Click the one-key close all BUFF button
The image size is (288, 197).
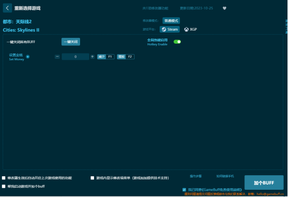(71, 42)
